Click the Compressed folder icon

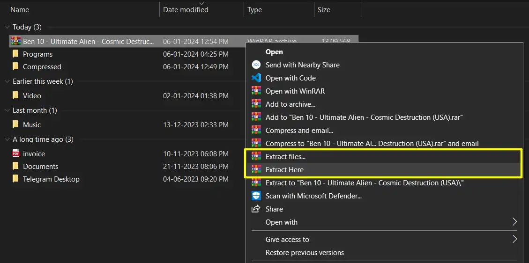(x=15, y=66)
